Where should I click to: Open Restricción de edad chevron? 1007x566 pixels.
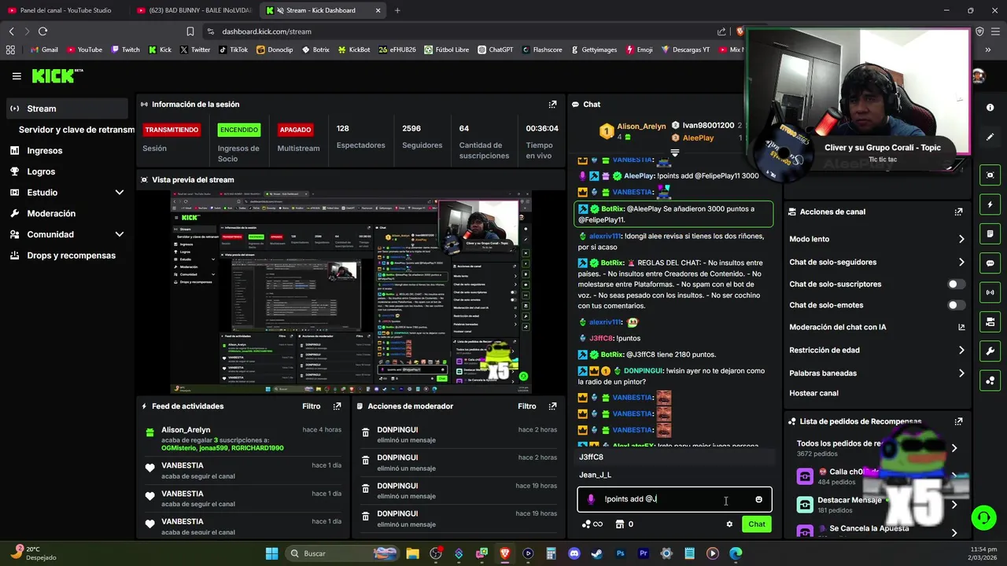961,351
